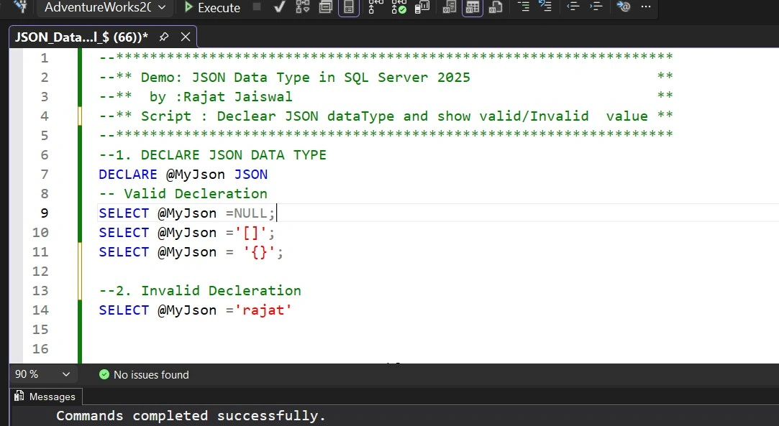
Task: Switch output to Results to Grid
Action: click(473, 7)
